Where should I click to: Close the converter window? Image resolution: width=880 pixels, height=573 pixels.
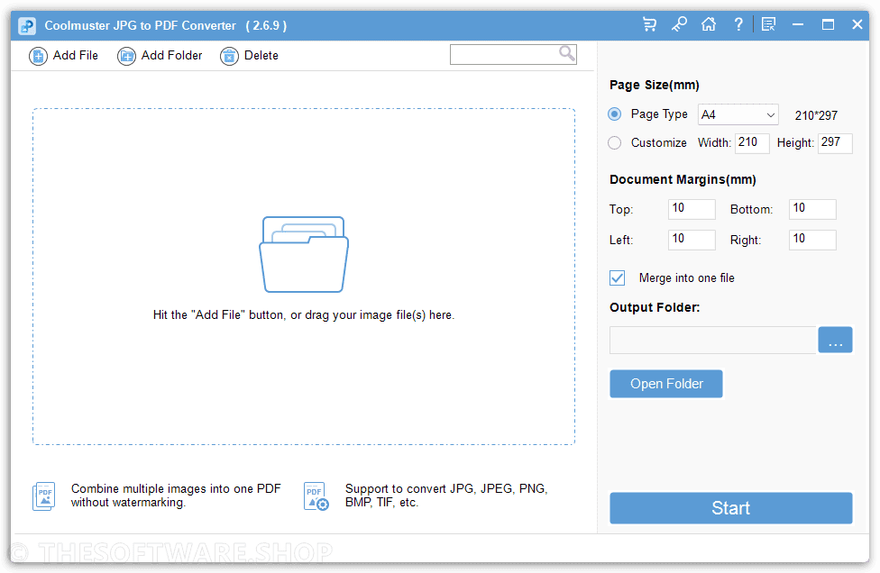[857, 24]
